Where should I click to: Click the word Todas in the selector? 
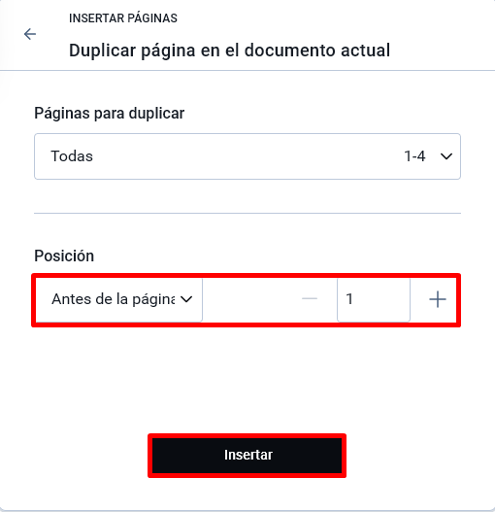tap(72, 156)
